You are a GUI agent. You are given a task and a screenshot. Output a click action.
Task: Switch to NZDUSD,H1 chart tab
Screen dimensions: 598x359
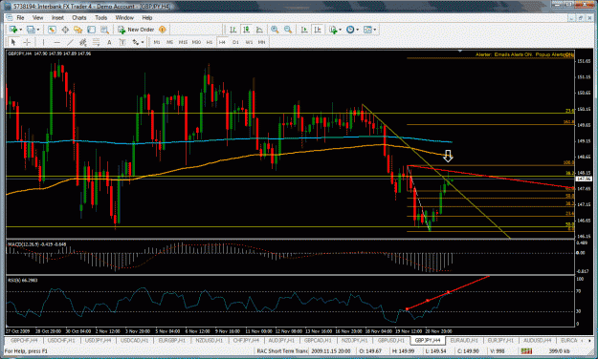[209, 340]
